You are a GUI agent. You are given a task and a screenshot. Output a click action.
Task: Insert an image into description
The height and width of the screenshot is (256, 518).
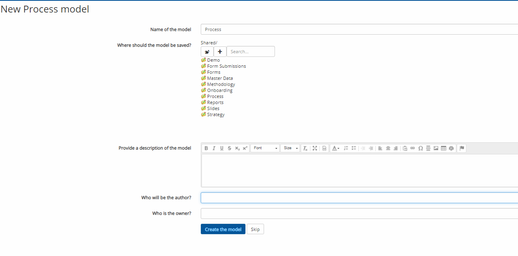pos(436,148)
